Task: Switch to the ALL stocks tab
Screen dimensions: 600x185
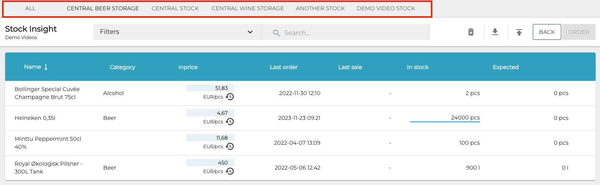Action: coord(30,8)
